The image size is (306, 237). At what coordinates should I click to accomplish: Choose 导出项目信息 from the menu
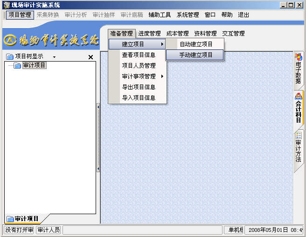(137, 87)
